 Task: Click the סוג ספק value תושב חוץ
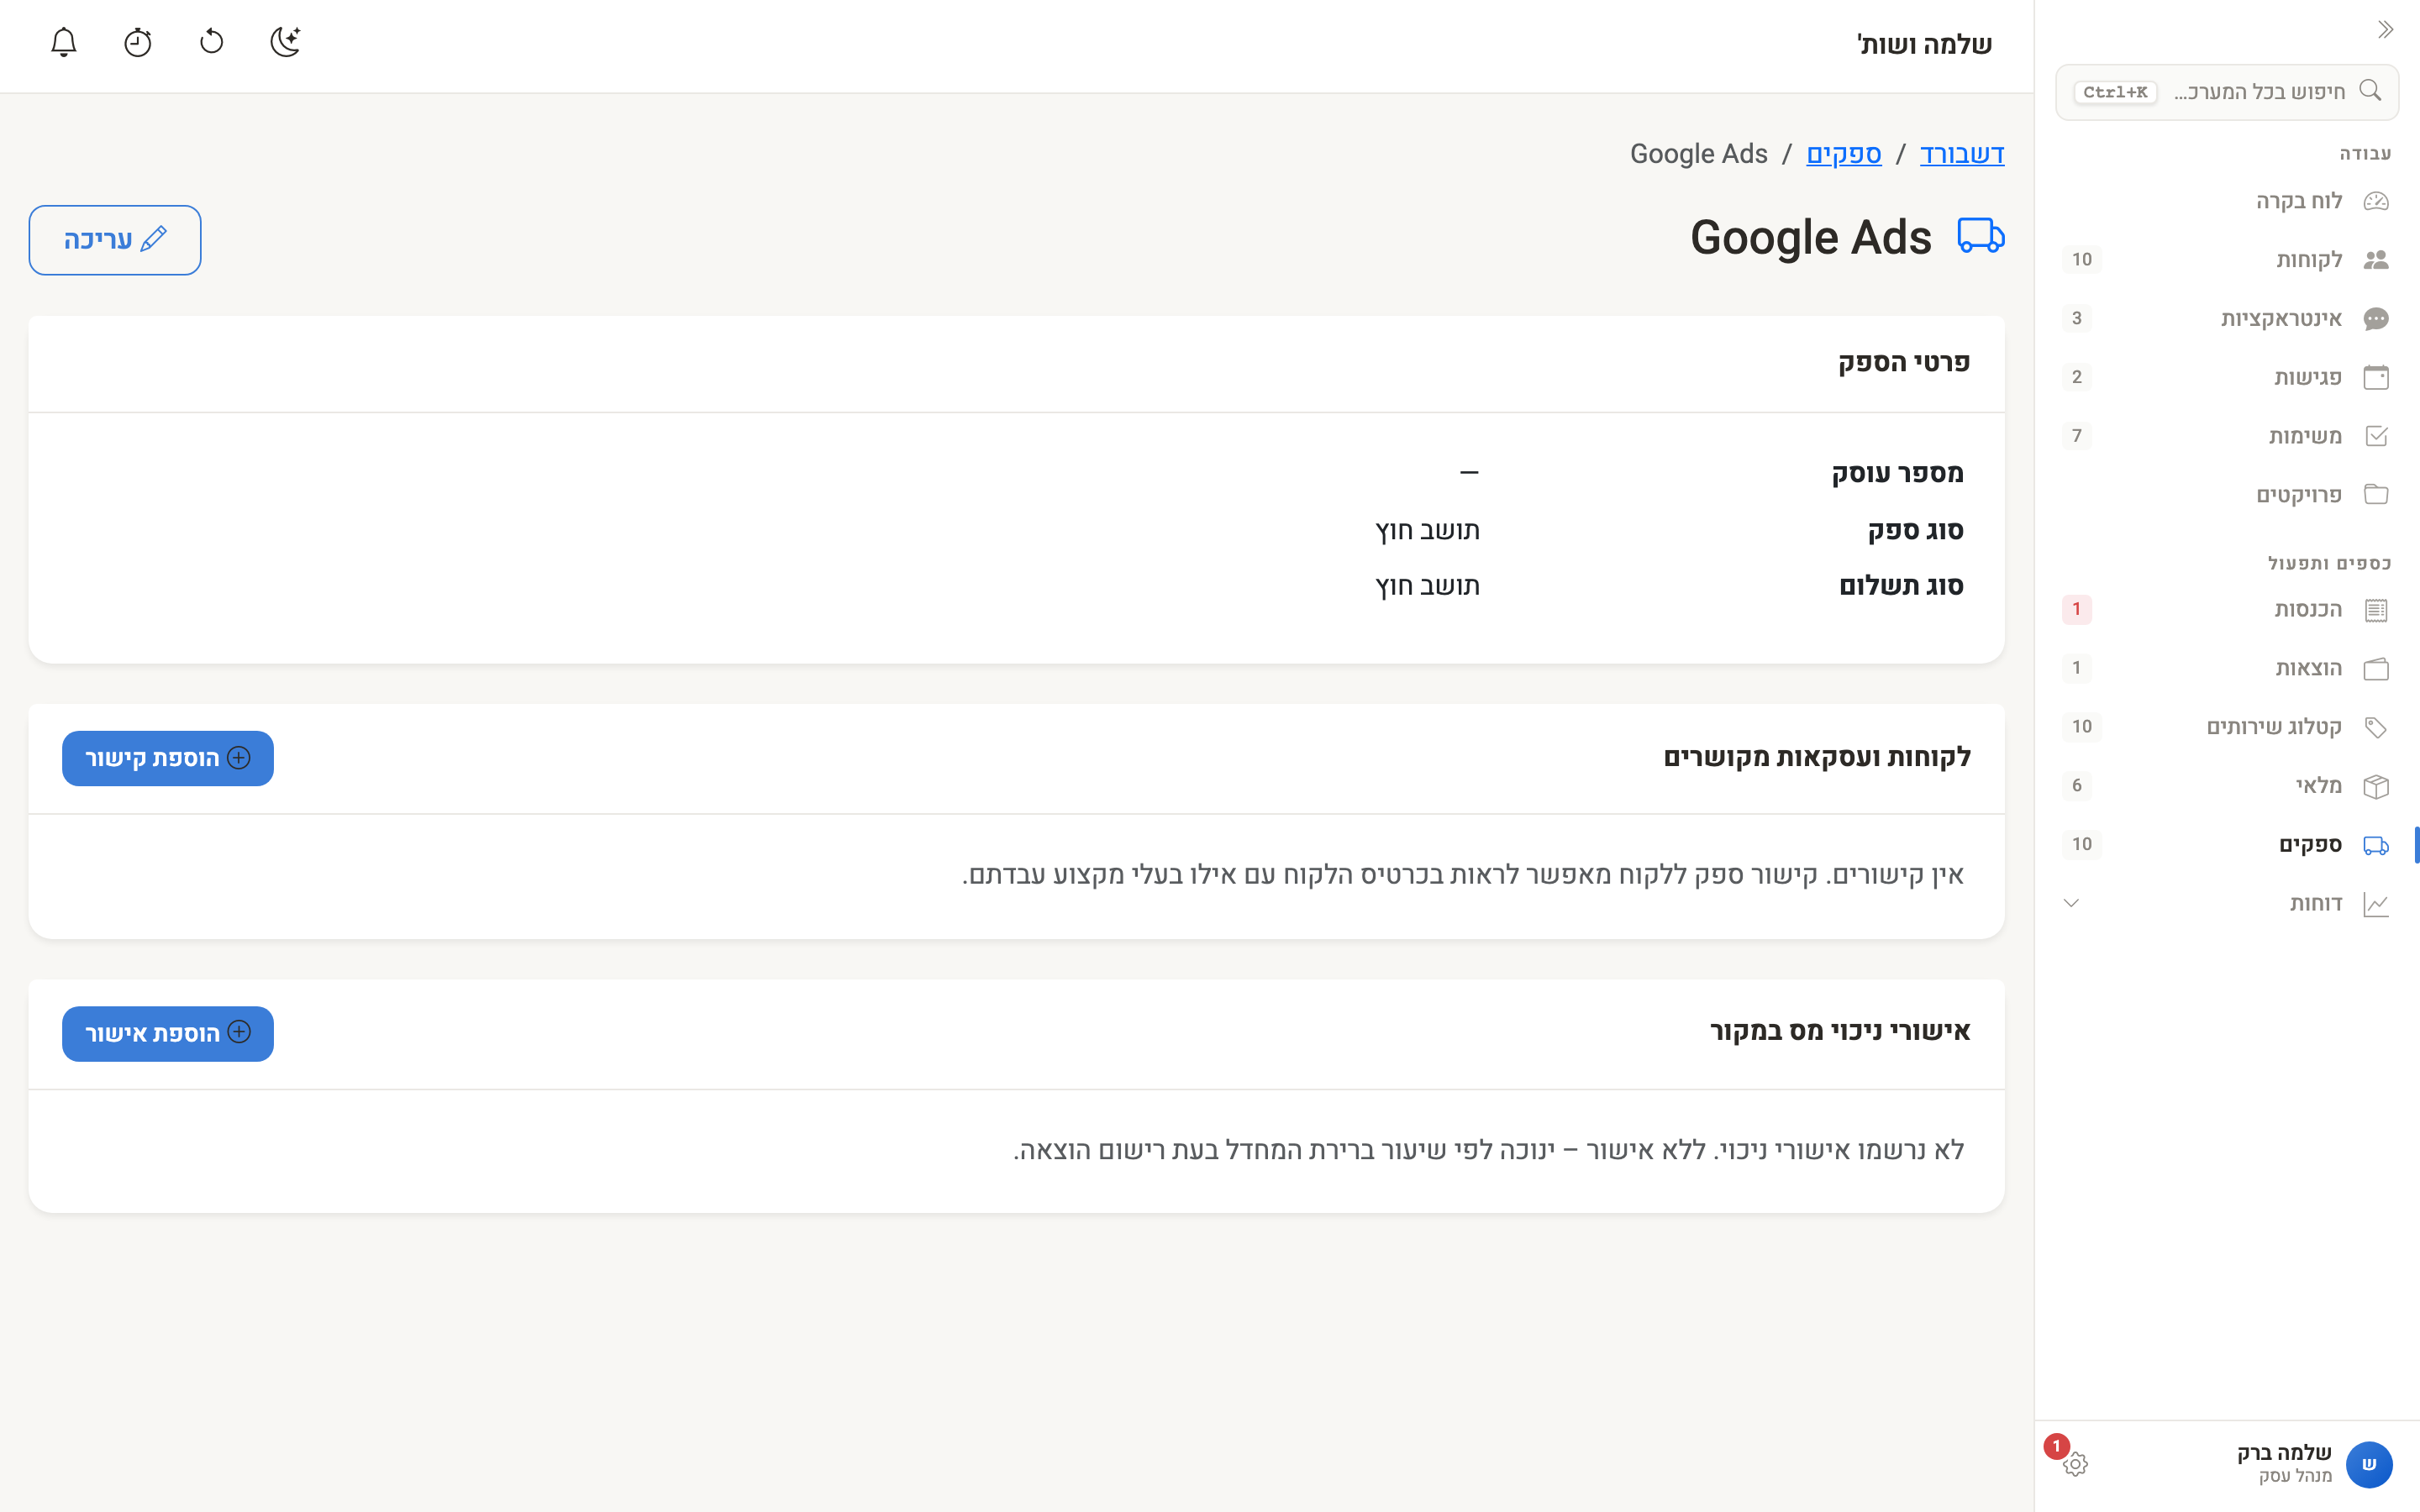1427,530
